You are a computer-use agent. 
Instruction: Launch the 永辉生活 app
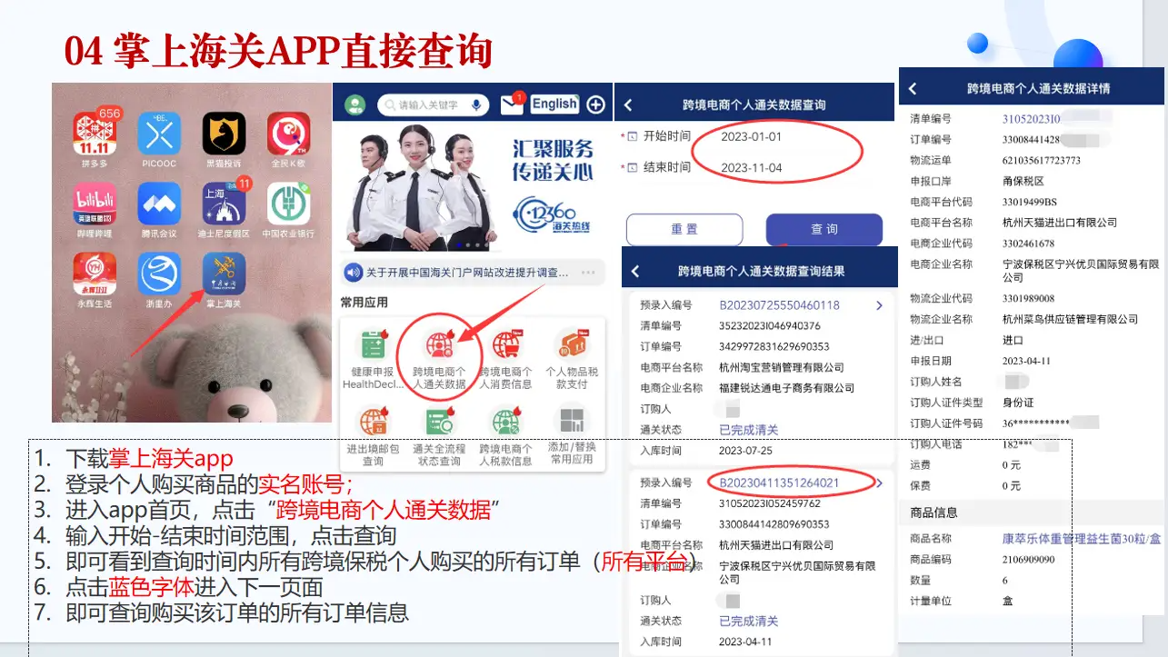[95, 274]
